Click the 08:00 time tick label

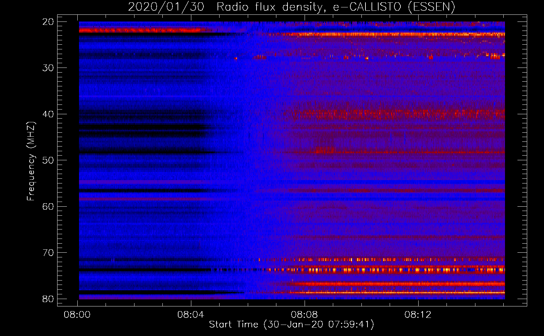click(77, 315)
